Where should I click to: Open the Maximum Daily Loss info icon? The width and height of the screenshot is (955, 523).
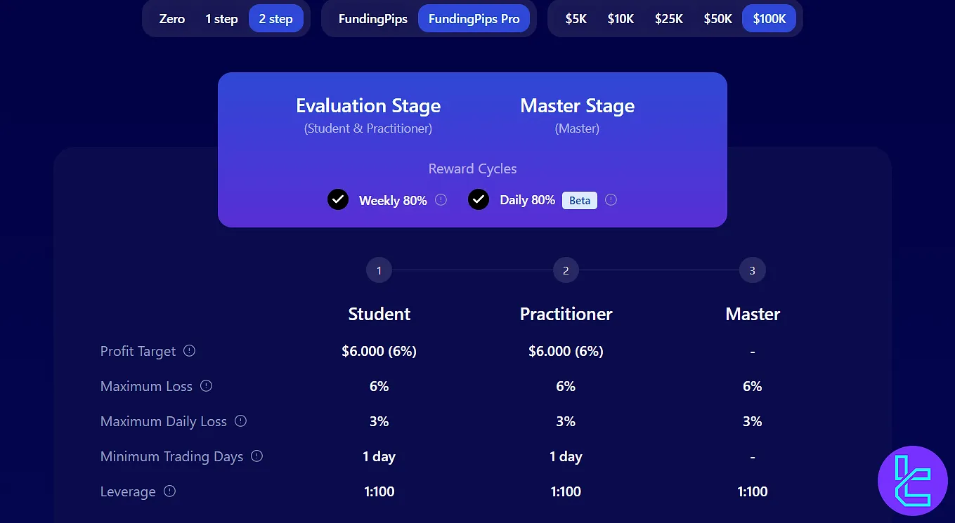coord(241,420)
